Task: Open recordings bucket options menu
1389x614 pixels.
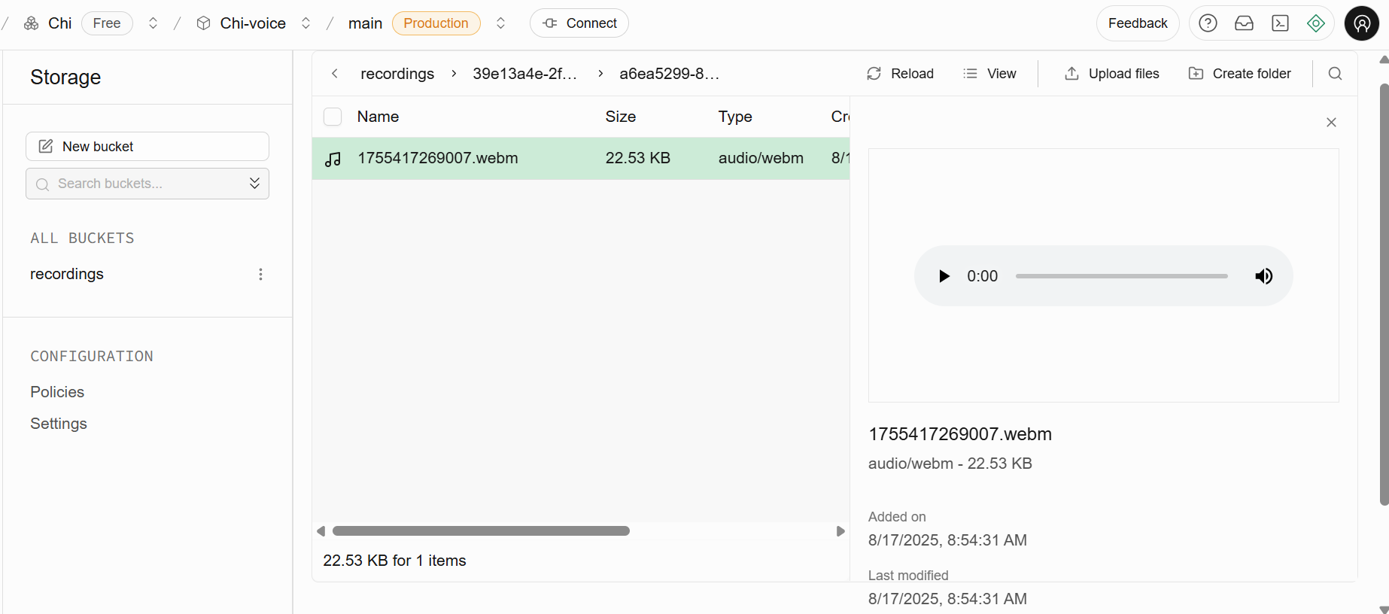Action: click(x=260, y=275)
